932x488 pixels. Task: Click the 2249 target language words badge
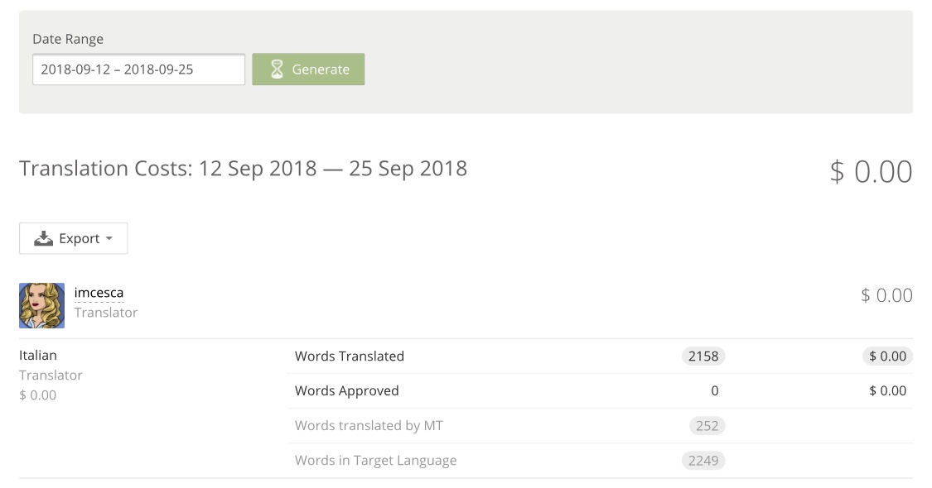click(x=703, y=461)
